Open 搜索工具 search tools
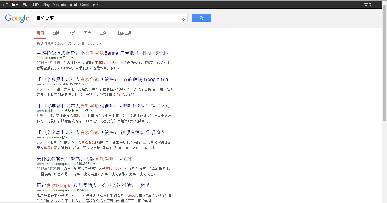387x203 pixels. (124, 33)
